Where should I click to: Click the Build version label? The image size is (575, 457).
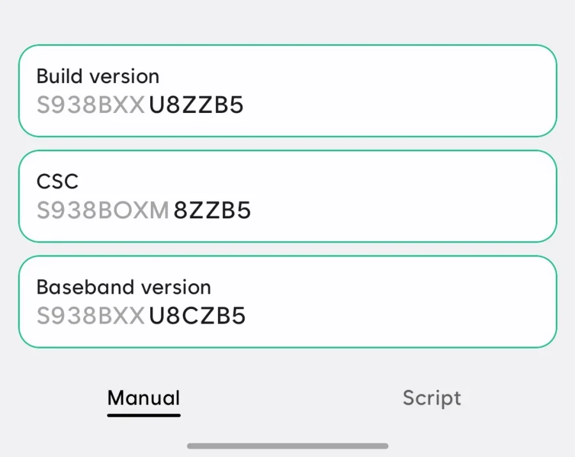98,76
